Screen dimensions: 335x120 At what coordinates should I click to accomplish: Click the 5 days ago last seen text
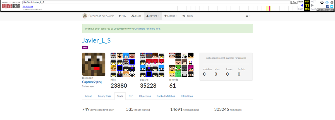(88, 86)
